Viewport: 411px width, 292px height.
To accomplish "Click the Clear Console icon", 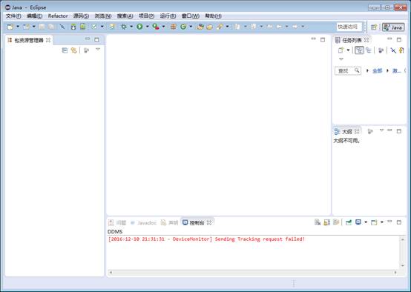I will (318, 222).
